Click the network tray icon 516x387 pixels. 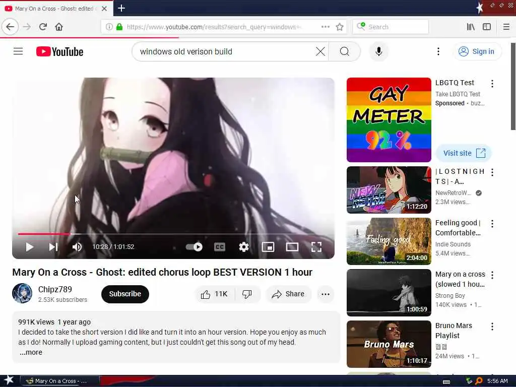pyautogui.click(x=469, y=381)
